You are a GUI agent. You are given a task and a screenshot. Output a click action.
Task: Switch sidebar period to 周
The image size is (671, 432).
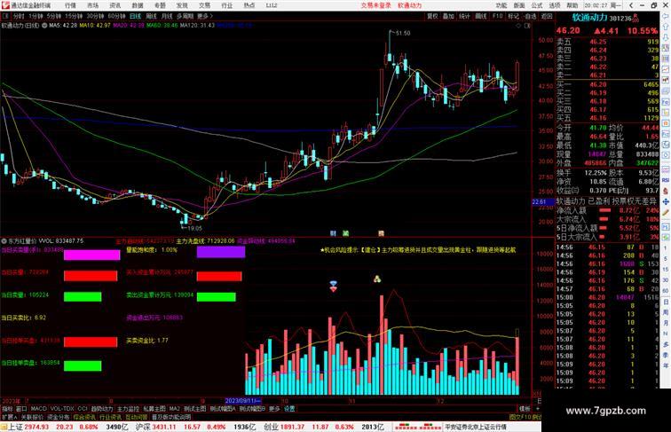pyautogui.click(x=666, y=312)
